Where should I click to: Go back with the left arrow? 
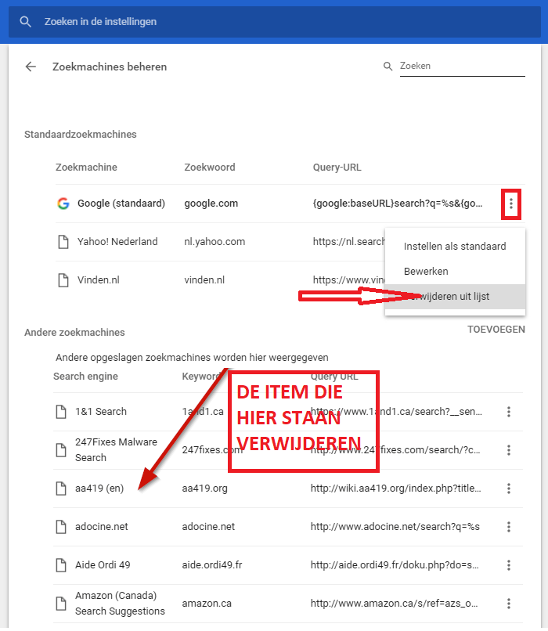pyautogui.click(x=31, y=67)
